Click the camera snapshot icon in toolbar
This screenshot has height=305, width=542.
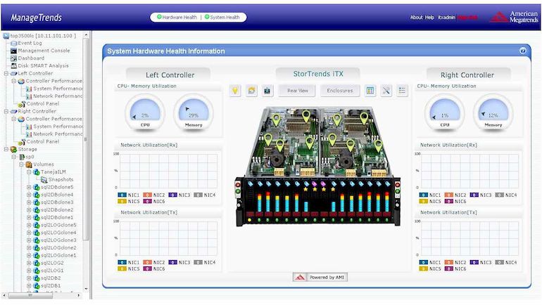click(267, 91)
